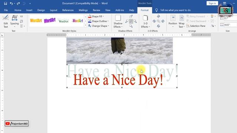Viewport: 237px width, 133px height.
Task: Toggle WordArt Vertical Text
Action: (21, 21)
